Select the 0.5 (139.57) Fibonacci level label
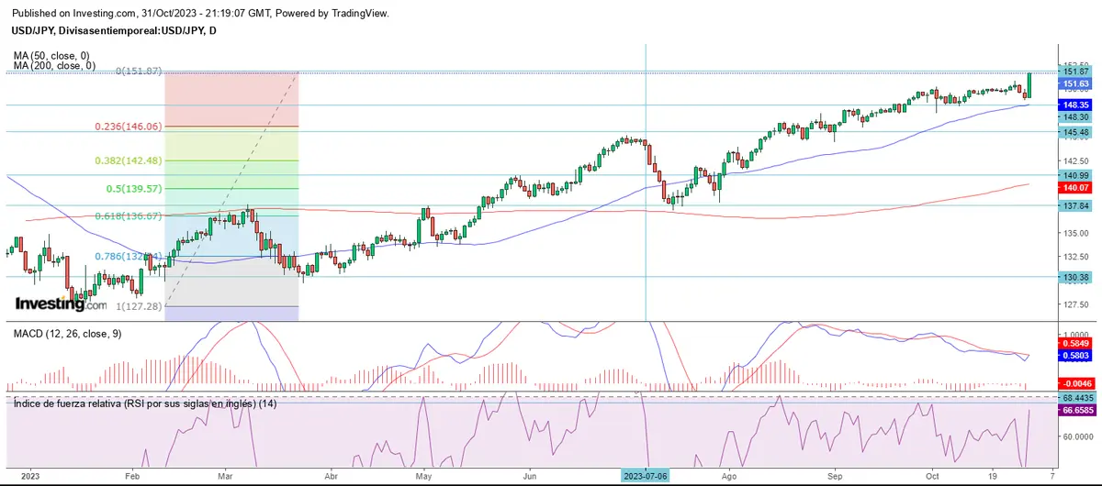Viewport: 1102px width, 486px height. tap(133, 189)
